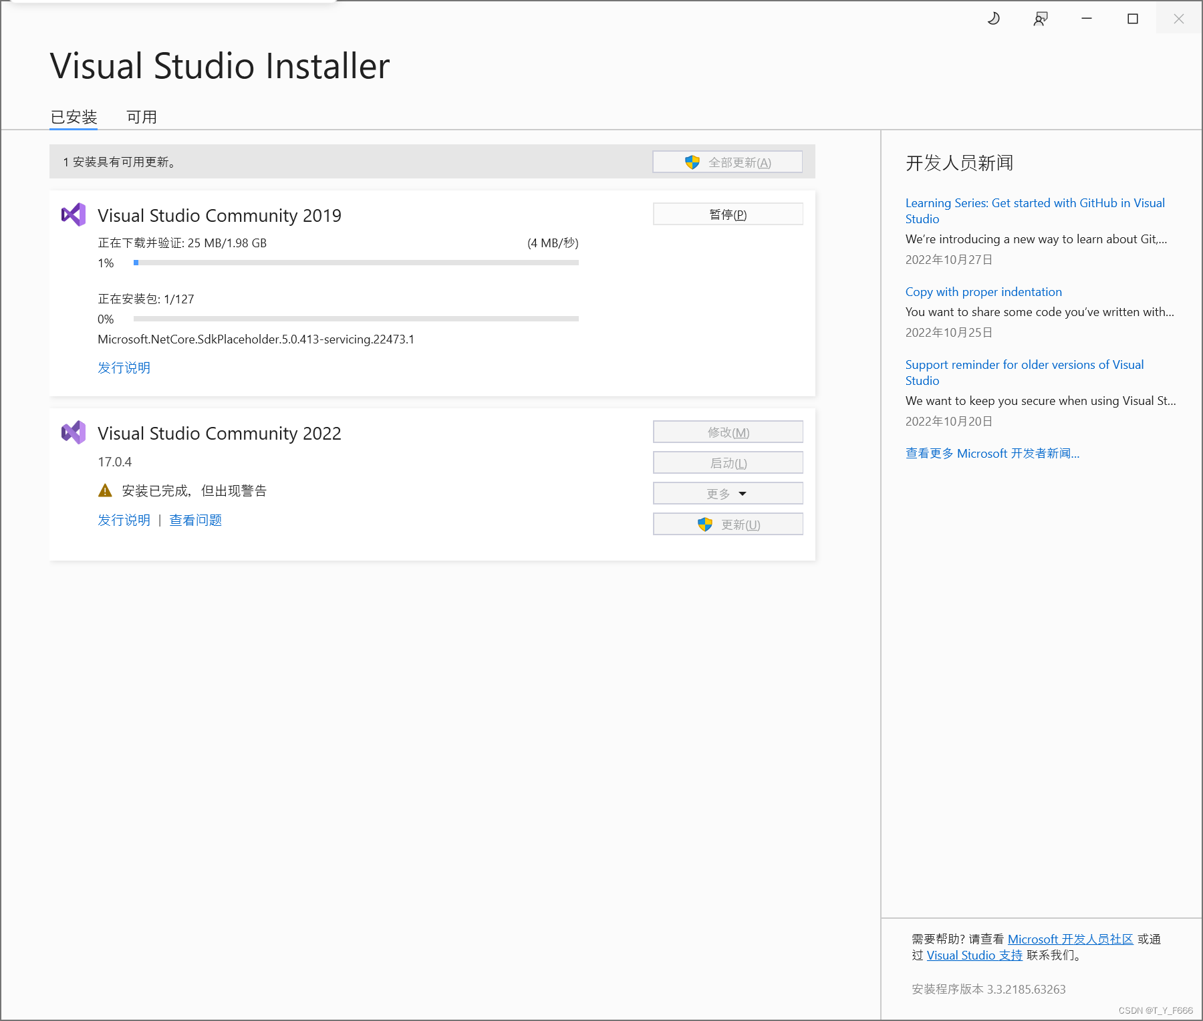Open the 查看问题 link
Screen dimensions: 1203x1021
tap(196, 520)
